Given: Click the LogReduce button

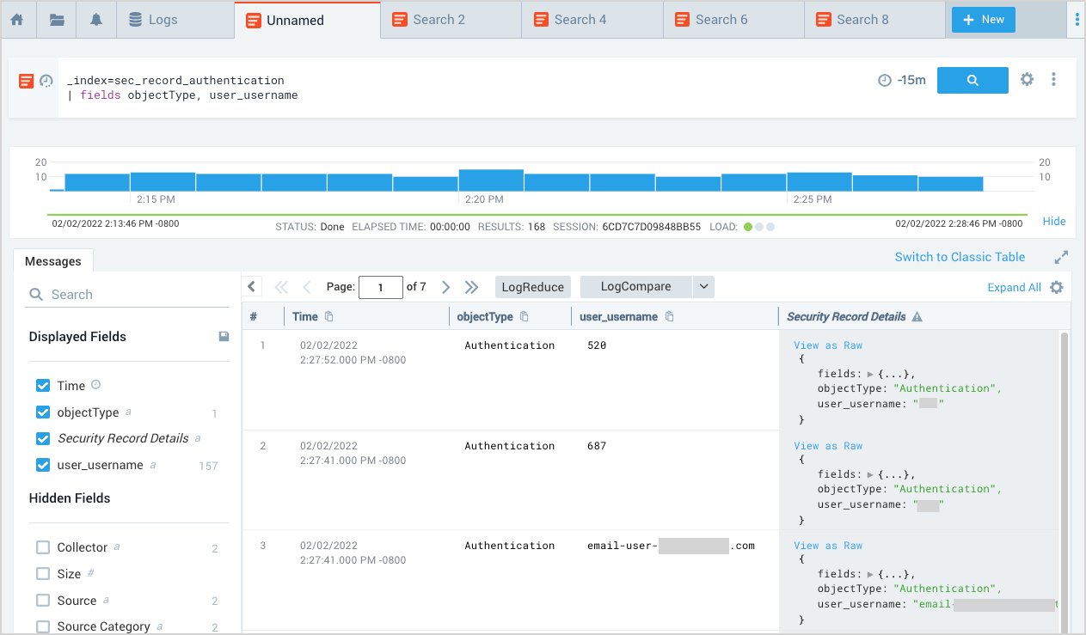Looking at the screenshot, I should pyautogui.click(x=533, y=287).
